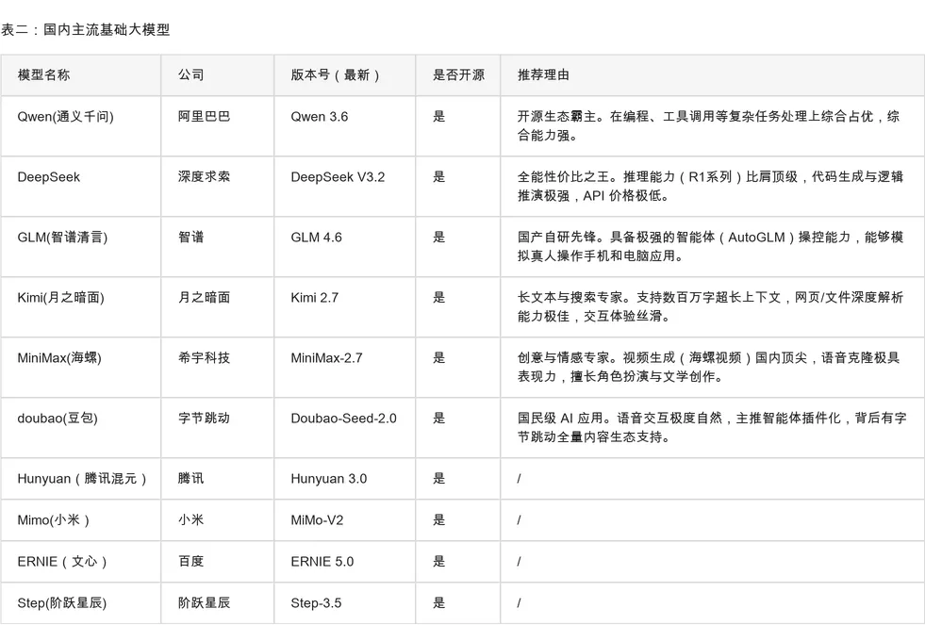The image size is (925, 625).
Task: Click the open-source '是' in the Kimi row
Action: (438, 297)
